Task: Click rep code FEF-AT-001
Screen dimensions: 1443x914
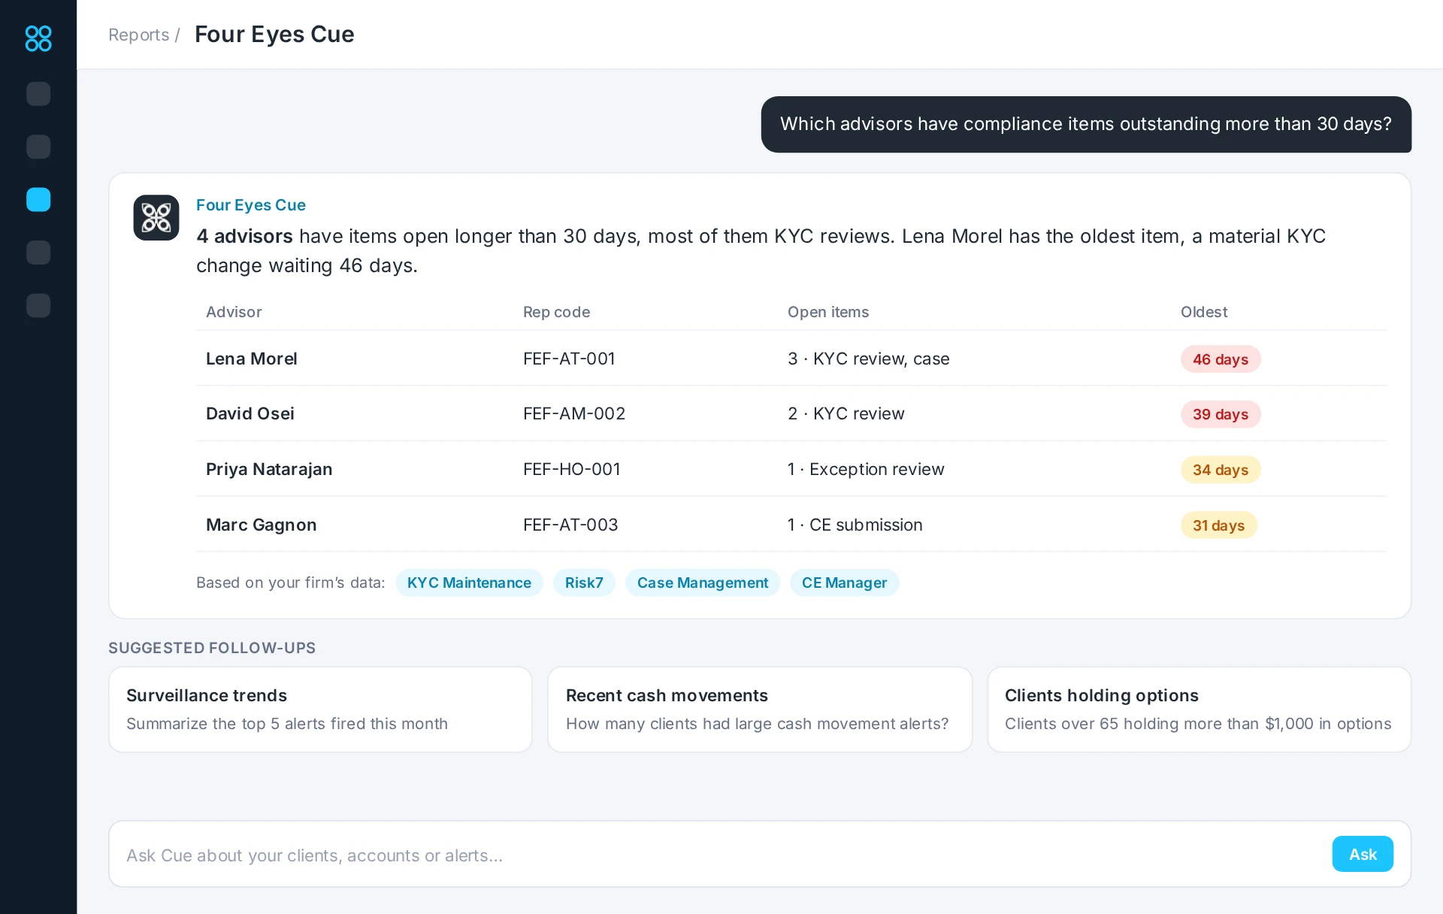Action: click(x=569, y=359)
